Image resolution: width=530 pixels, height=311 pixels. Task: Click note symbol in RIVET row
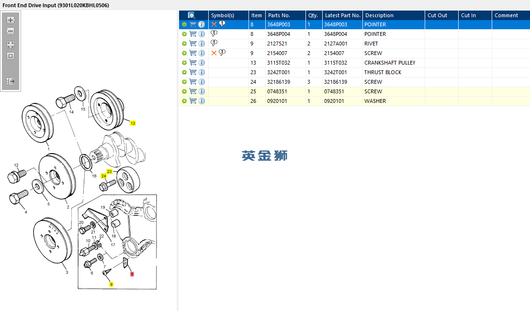(214, 43)
